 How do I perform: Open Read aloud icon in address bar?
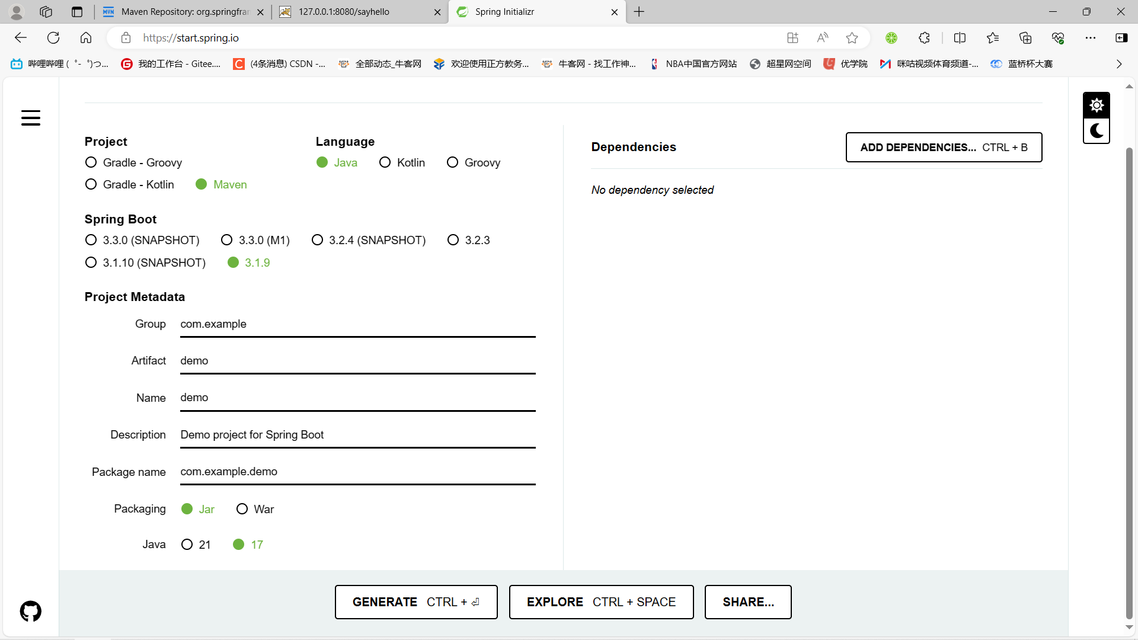(822, 38)
